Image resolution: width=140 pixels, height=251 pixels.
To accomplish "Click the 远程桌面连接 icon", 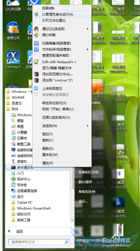I will point(13,191).
